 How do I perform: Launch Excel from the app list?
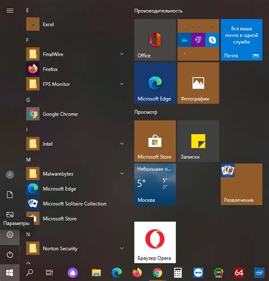coord(75,24)
